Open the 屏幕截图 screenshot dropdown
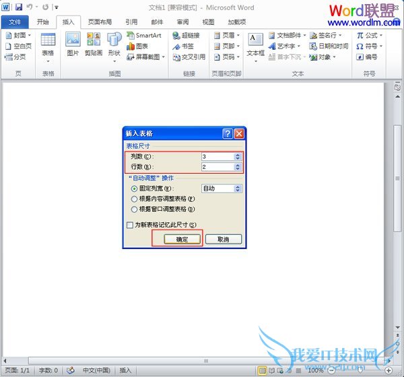Screen dimensions: 404x377 145,57
